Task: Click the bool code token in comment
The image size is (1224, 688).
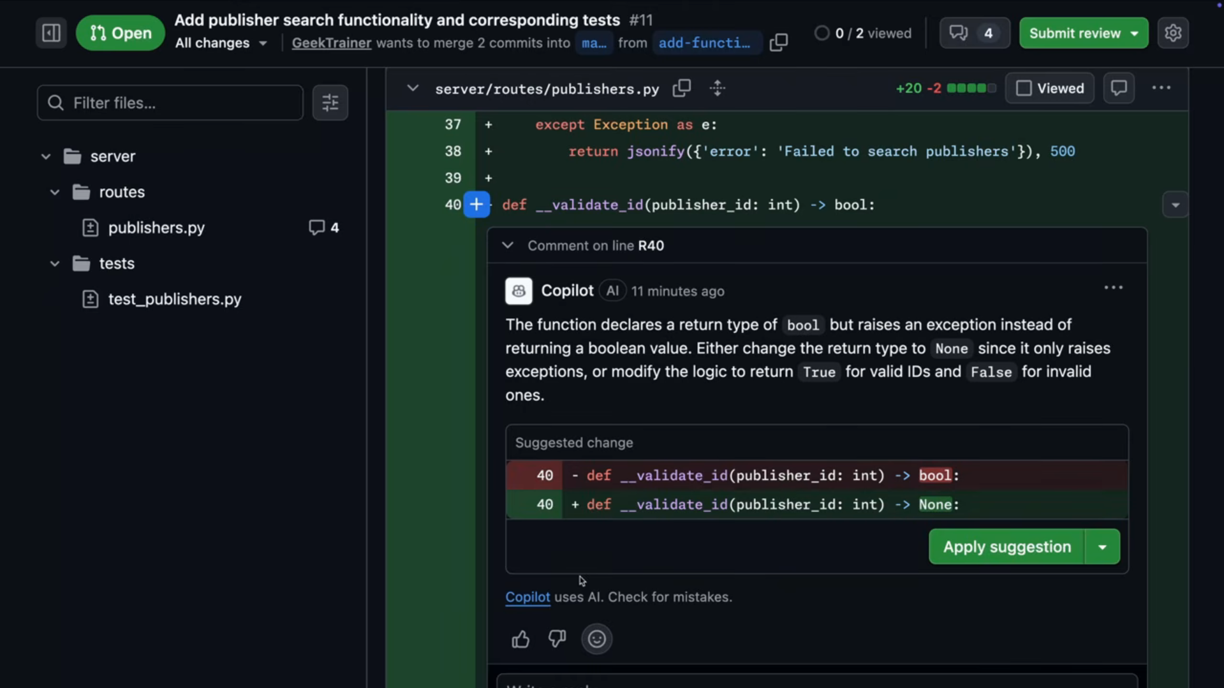Action: pos(802,325)
